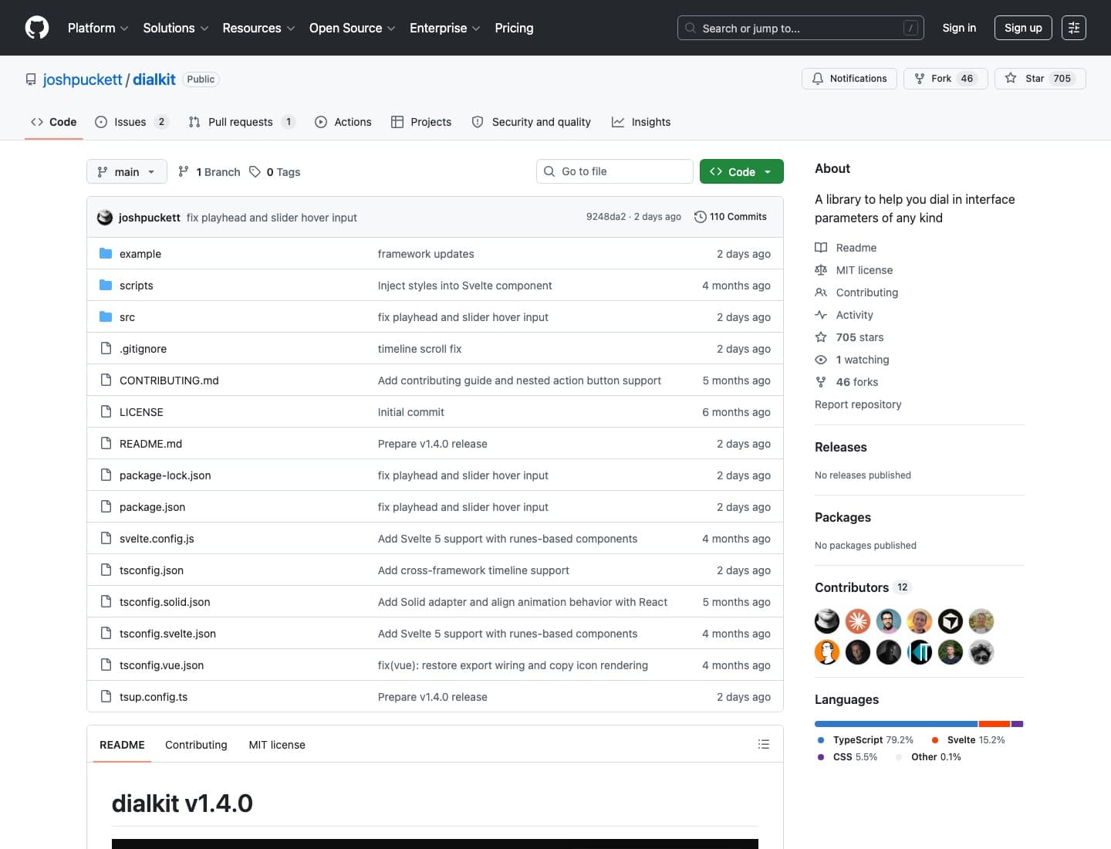
Task: Open the Insights tab
Action: click(x=641, y=122)
